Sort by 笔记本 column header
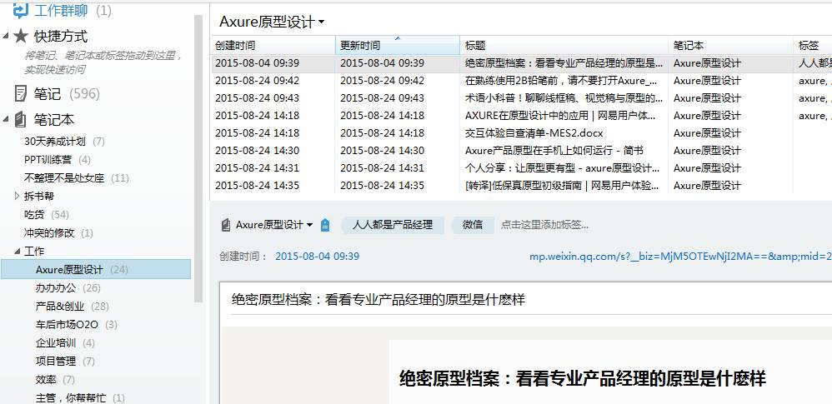Image resolution: width=832 pixels, height=404 pixels. point(730,46)
